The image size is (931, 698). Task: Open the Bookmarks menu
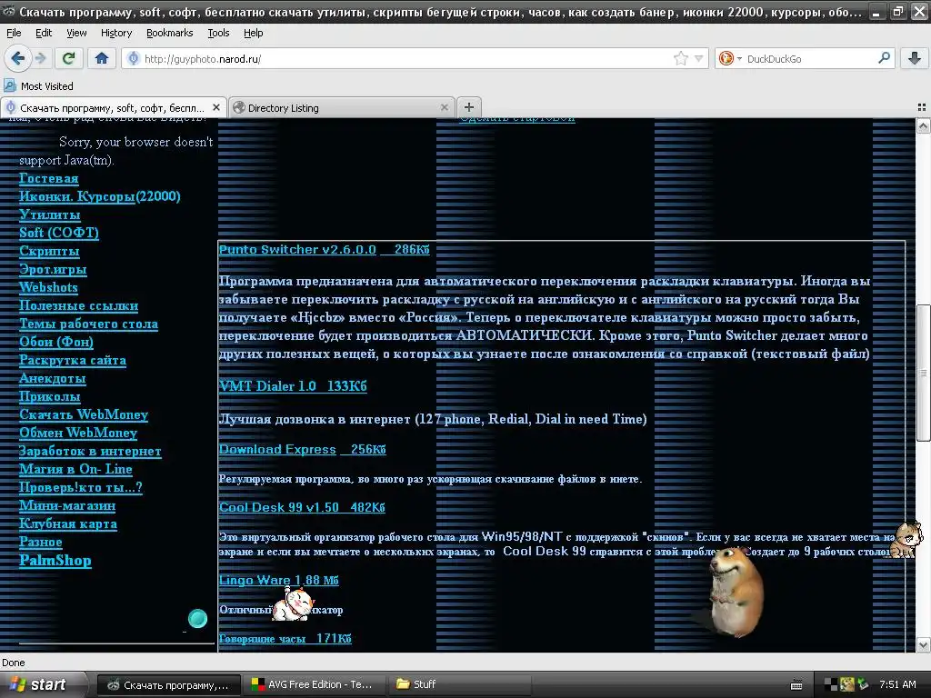pos(170,34)
